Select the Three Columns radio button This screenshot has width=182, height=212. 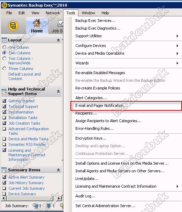(x=4, y=69)
